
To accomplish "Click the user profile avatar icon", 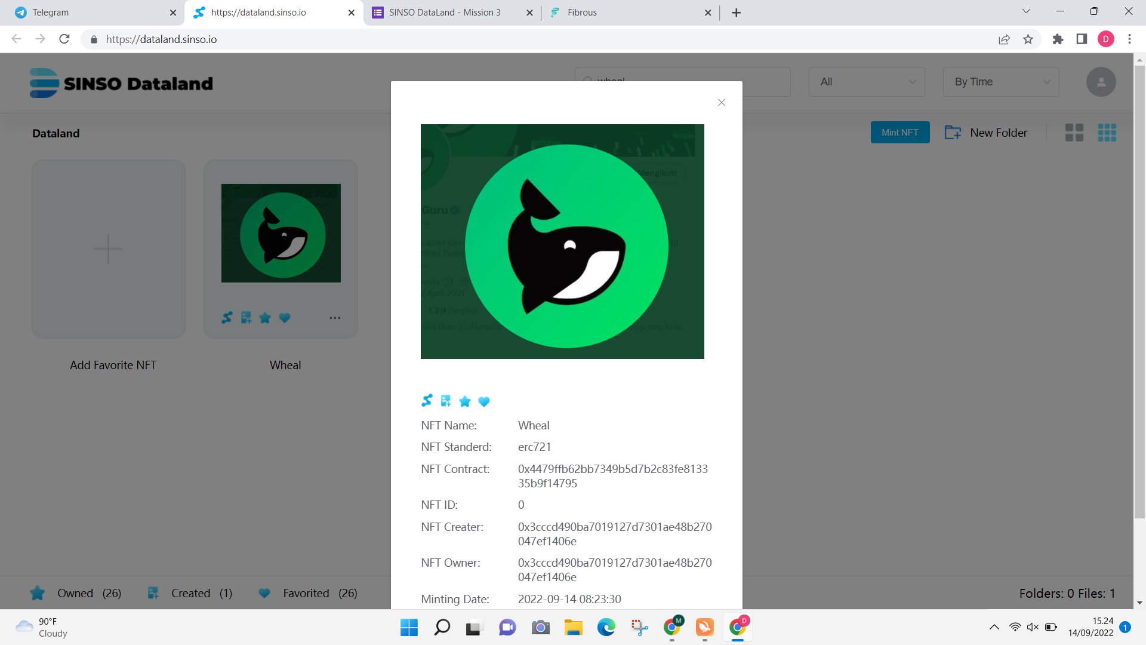I will click(x=1101, y=82).
